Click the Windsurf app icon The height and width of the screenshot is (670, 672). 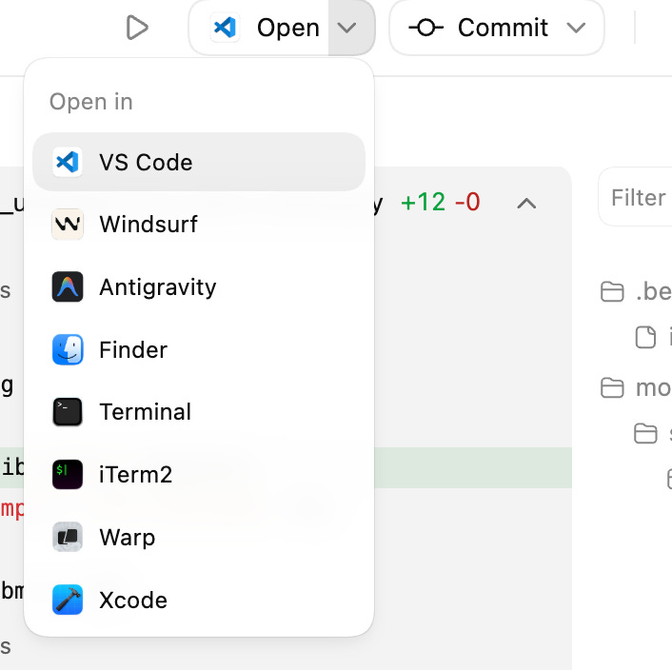(68, 225)
